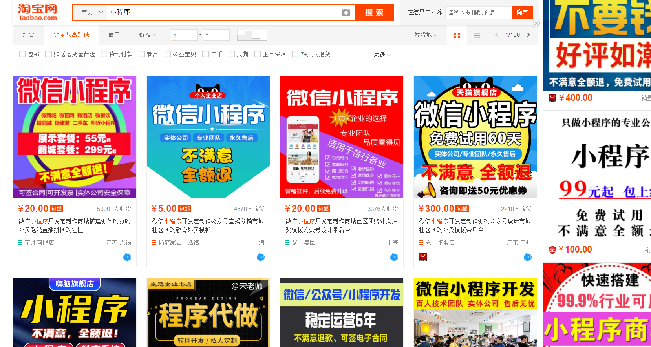
Task: Open the 策士旗舰店 shop link
Action: (x=440, y=243)
